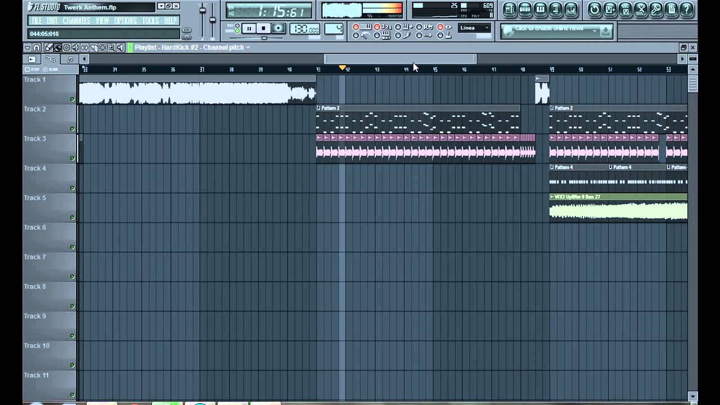Screen dimensions: 720x405
Task: Switch to Pattern mode radio button
Action: [x=237, y=25]
